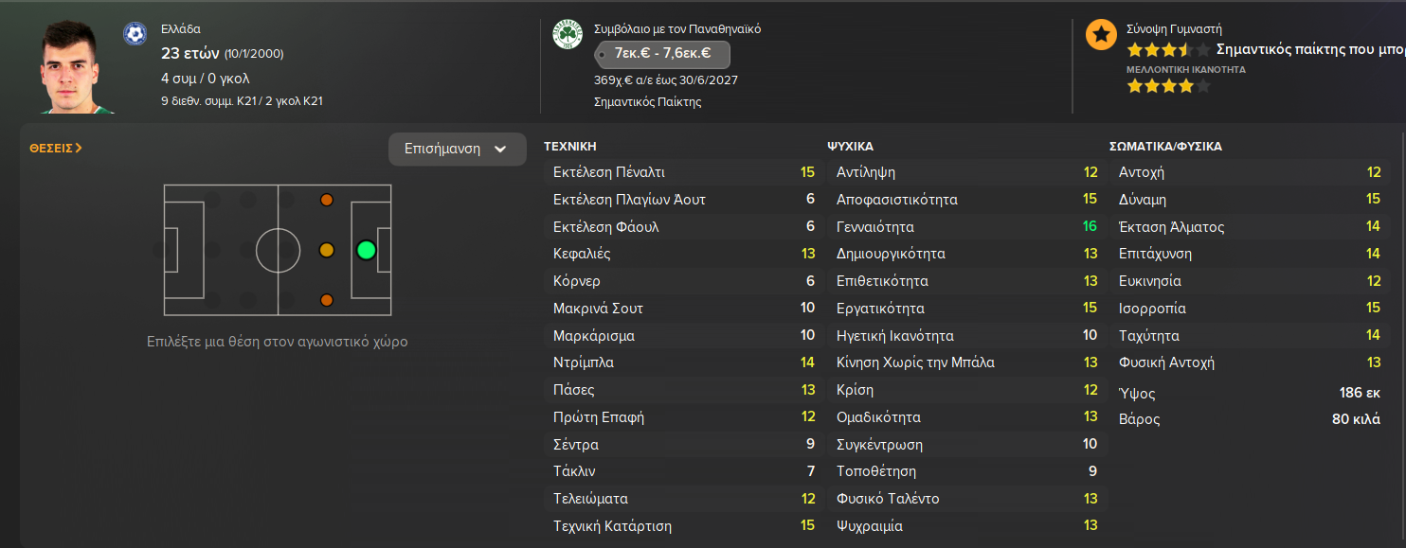Select the Εκτέλεση Πέναλτι attribute row

[x=679, y=172]
